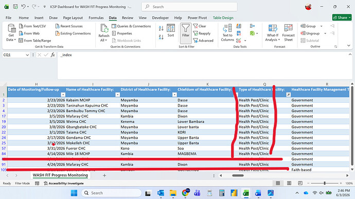355x199 pixels.
Task: Import data From Text/CSV
Action: coord(32,26)
